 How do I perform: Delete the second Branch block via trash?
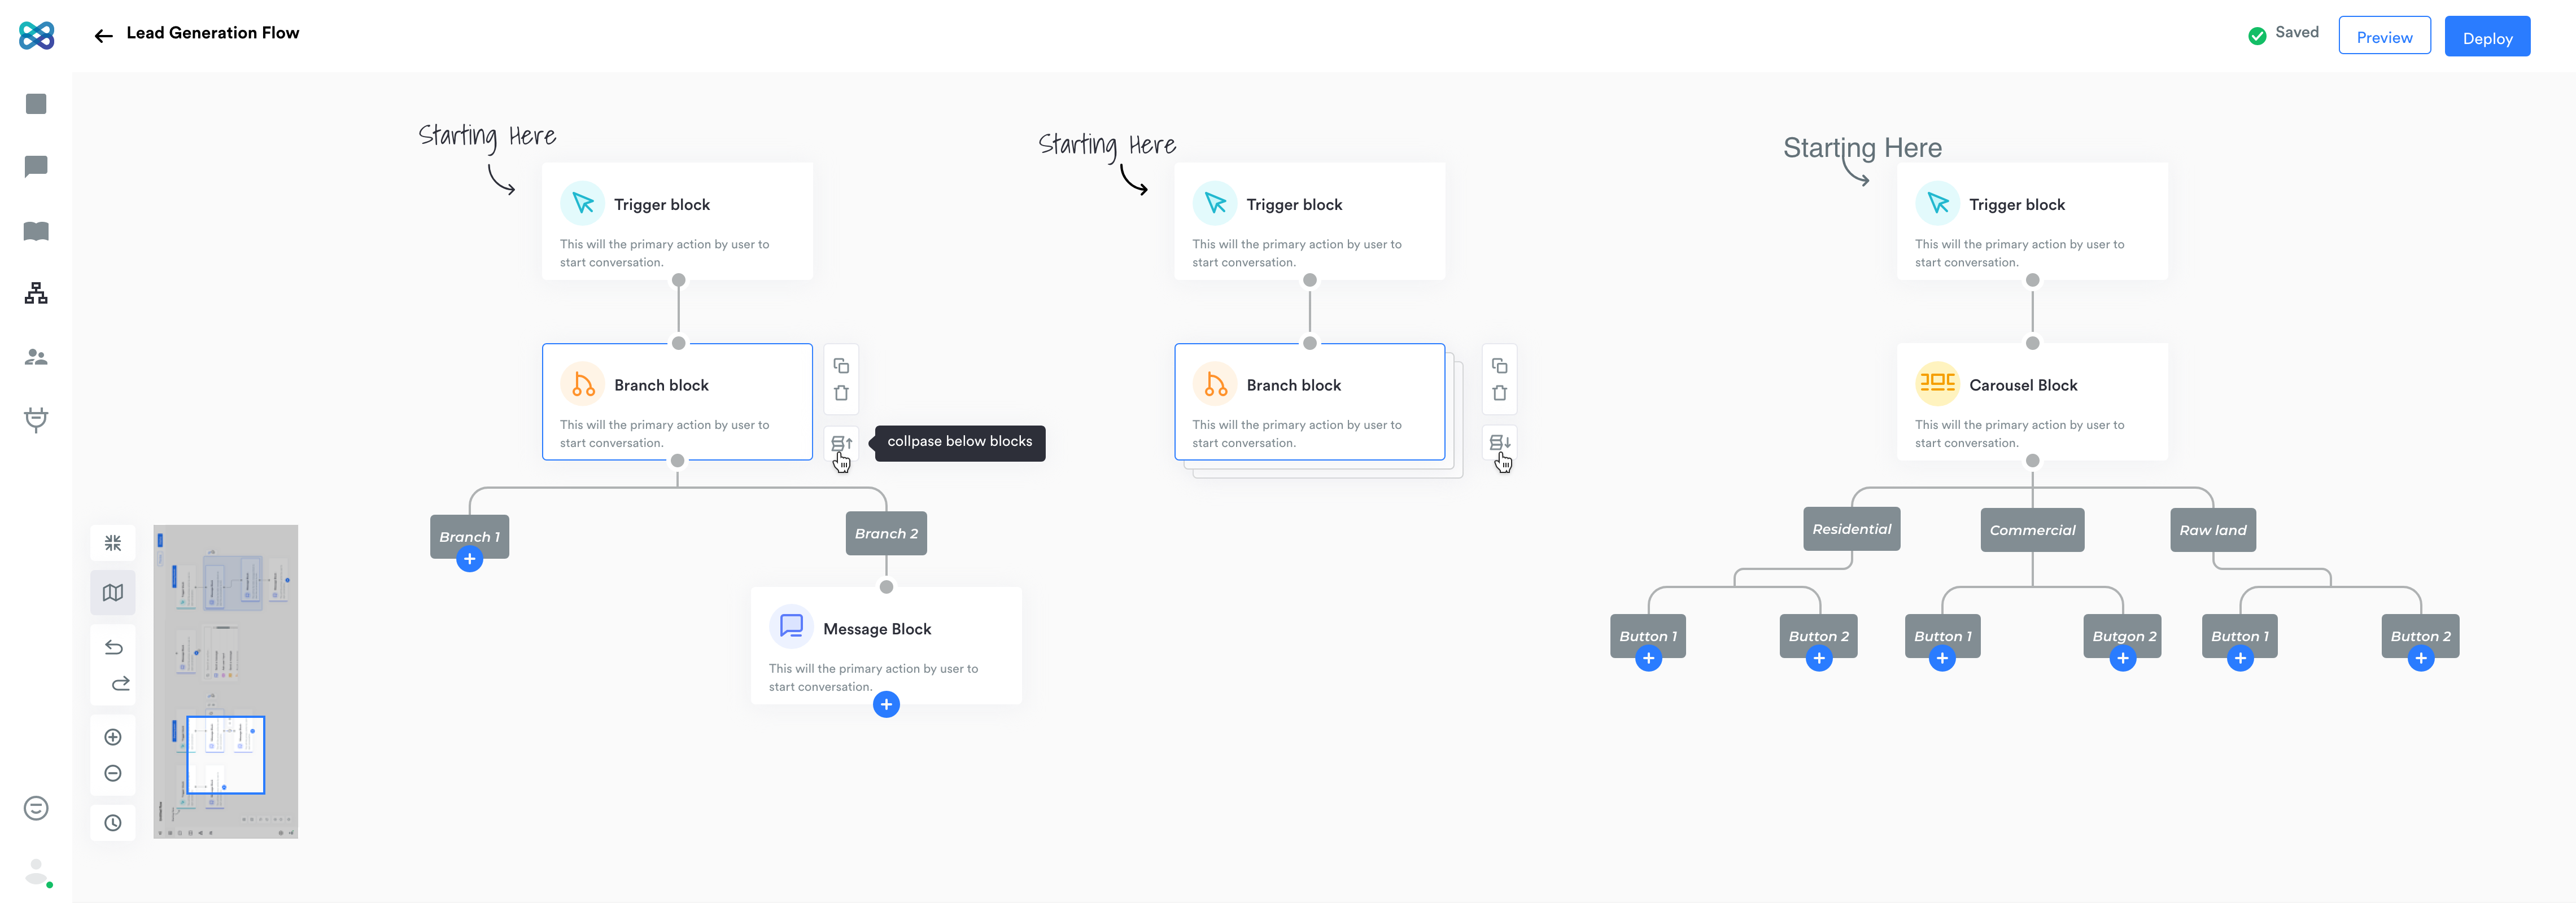point(1499,393)
